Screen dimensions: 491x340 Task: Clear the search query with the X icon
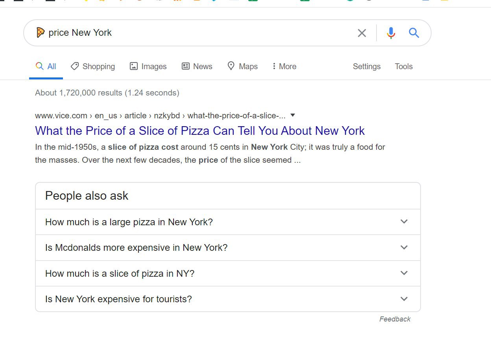pyautogui.click(x=362, y=33)
